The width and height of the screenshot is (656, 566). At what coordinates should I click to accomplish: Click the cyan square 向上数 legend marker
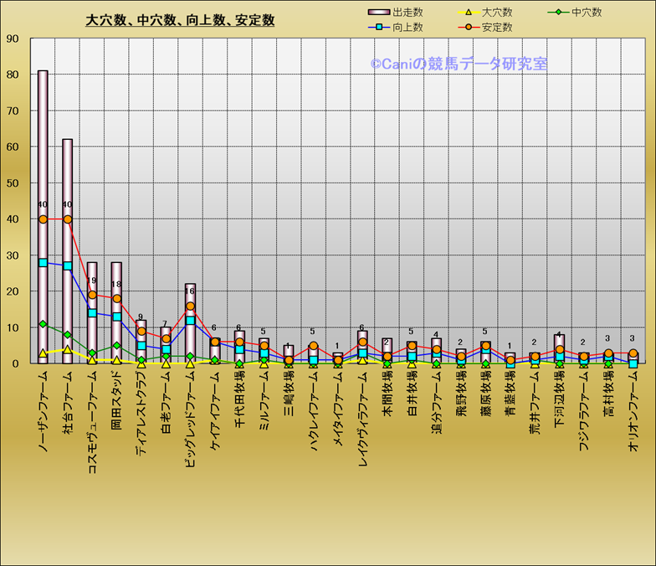pos(379,27)
